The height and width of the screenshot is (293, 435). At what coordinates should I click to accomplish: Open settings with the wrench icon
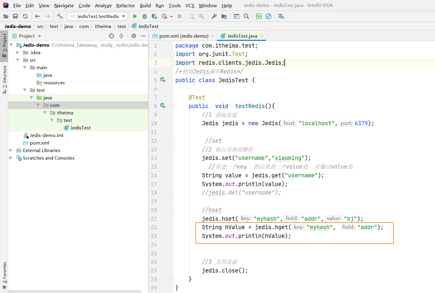[214, 16]
